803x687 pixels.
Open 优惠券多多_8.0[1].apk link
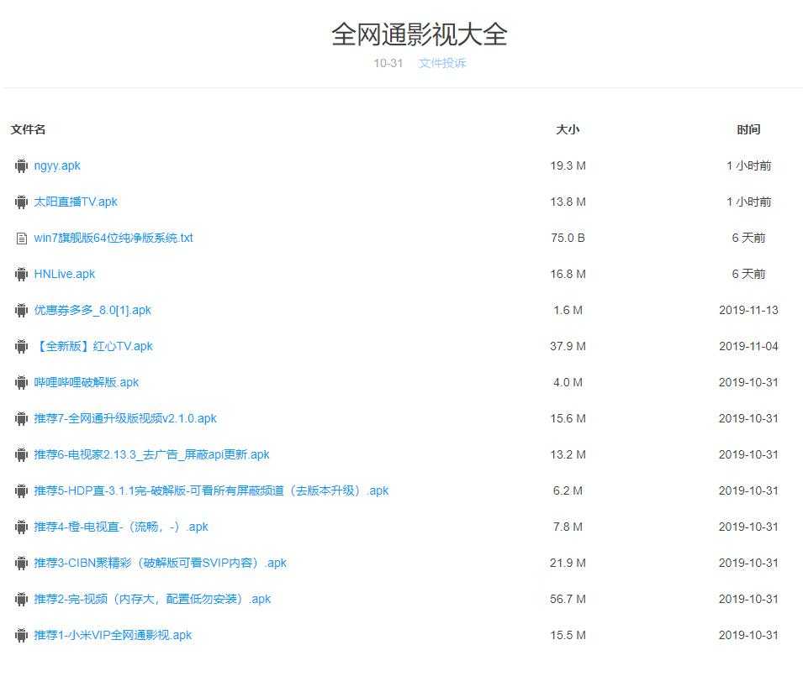coord(92,310)
